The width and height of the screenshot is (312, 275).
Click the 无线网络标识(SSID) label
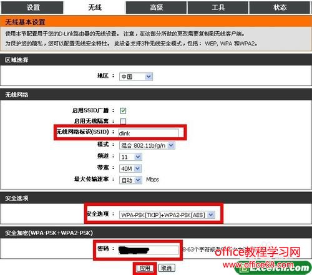83,132
